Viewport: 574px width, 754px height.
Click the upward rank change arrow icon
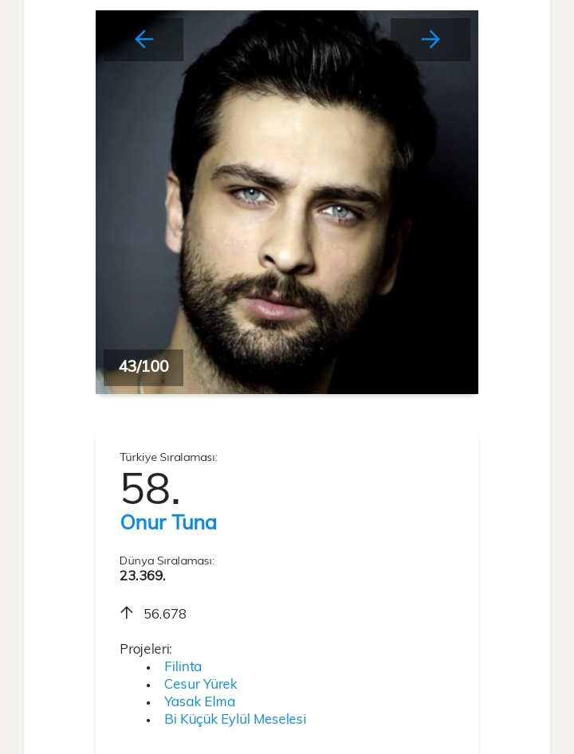tap(126, 612)
